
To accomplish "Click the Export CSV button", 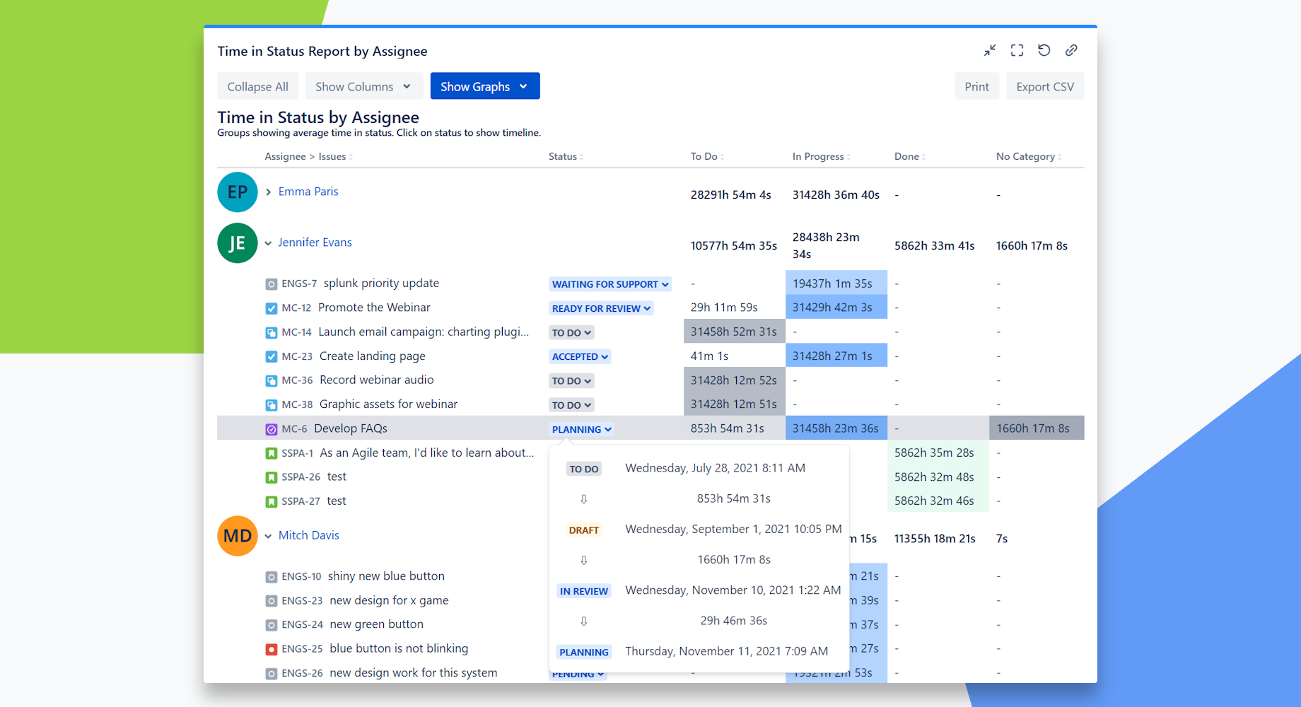I will [1044, 86].
